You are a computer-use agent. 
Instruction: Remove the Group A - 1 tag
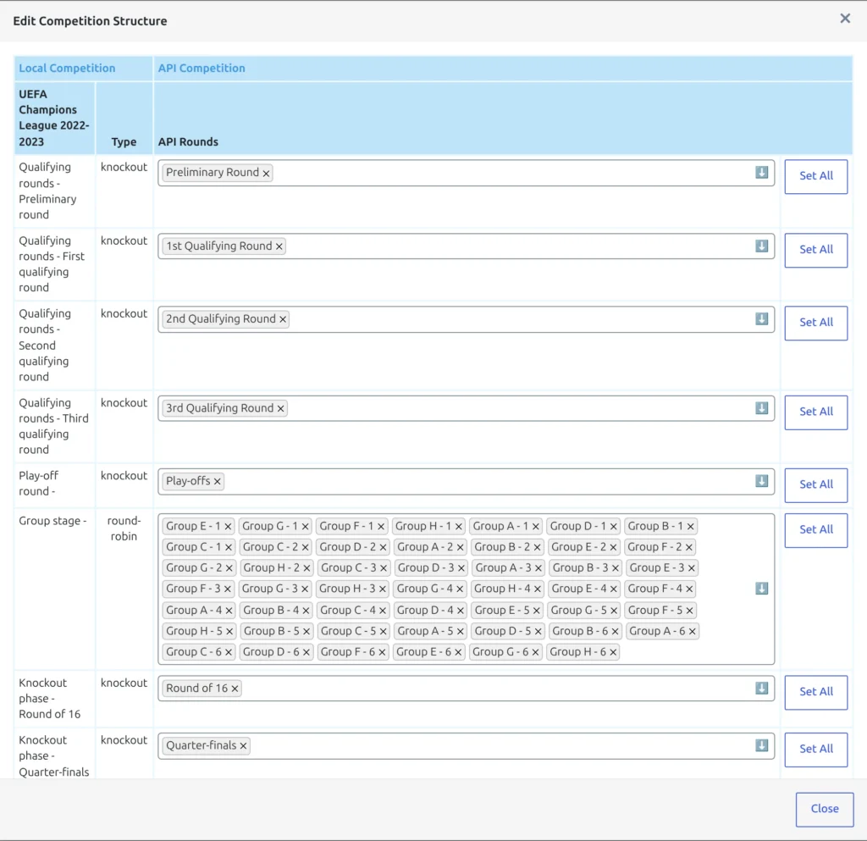coord(536,527)
